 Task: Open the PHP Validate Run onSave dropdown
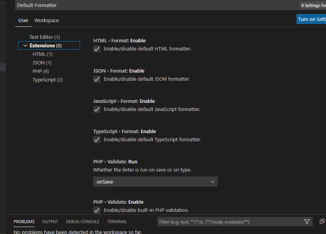pos(155,182)
